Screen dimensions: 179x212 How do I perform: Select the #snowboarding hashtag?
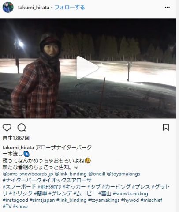click(x=131, y=193)
